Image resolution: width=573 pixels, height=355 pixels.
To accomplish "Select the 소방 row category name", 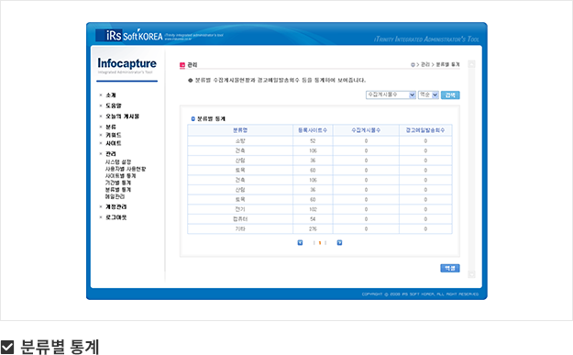I will 240,141.
